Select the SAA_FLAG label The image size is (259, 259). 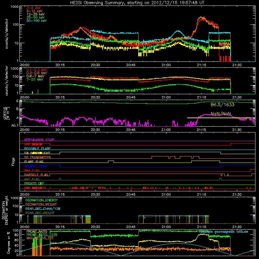click(x=32, y=170)
